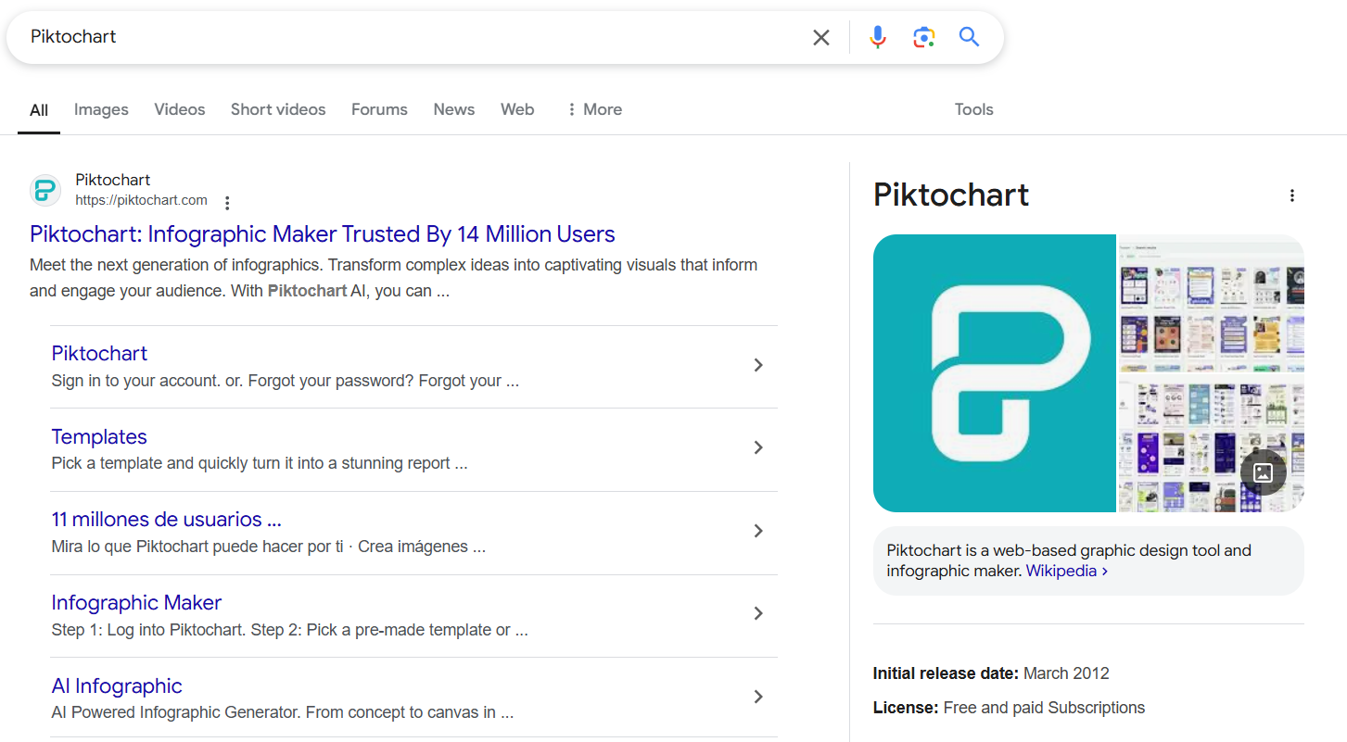The image size is (1347, 742).
Task: Expand the Templates sitelink chevron
Action: click(x=758, y=448)
